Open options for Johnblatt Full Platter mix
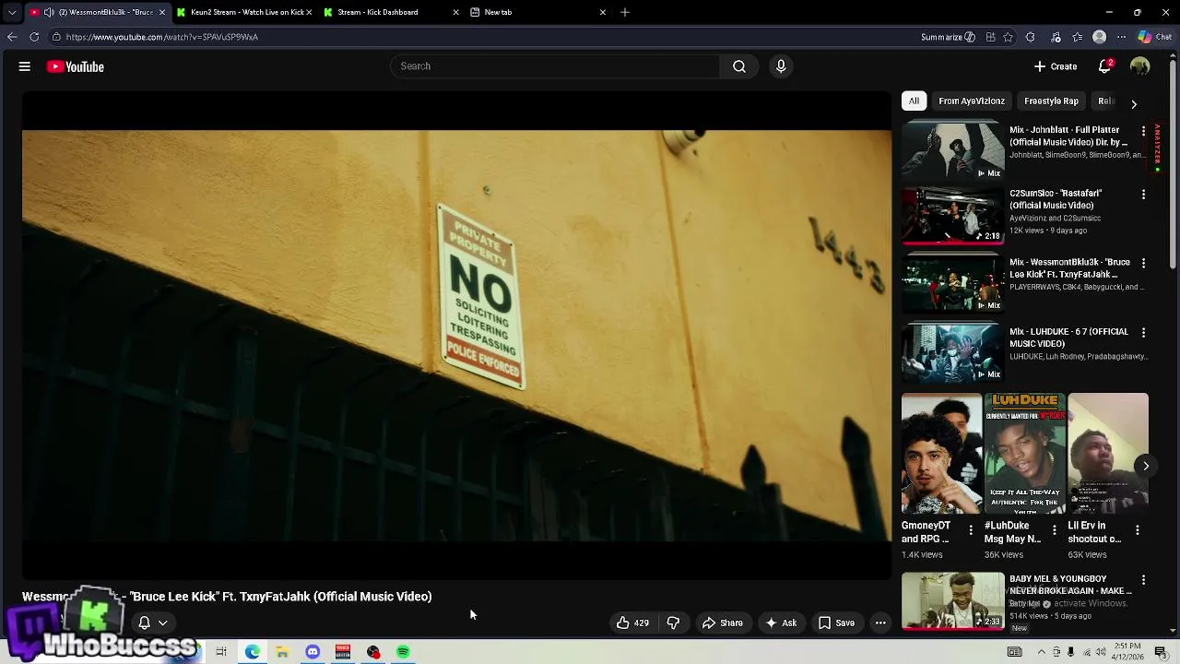The height and width of the screenshot is (664, 1180). 1144,131
